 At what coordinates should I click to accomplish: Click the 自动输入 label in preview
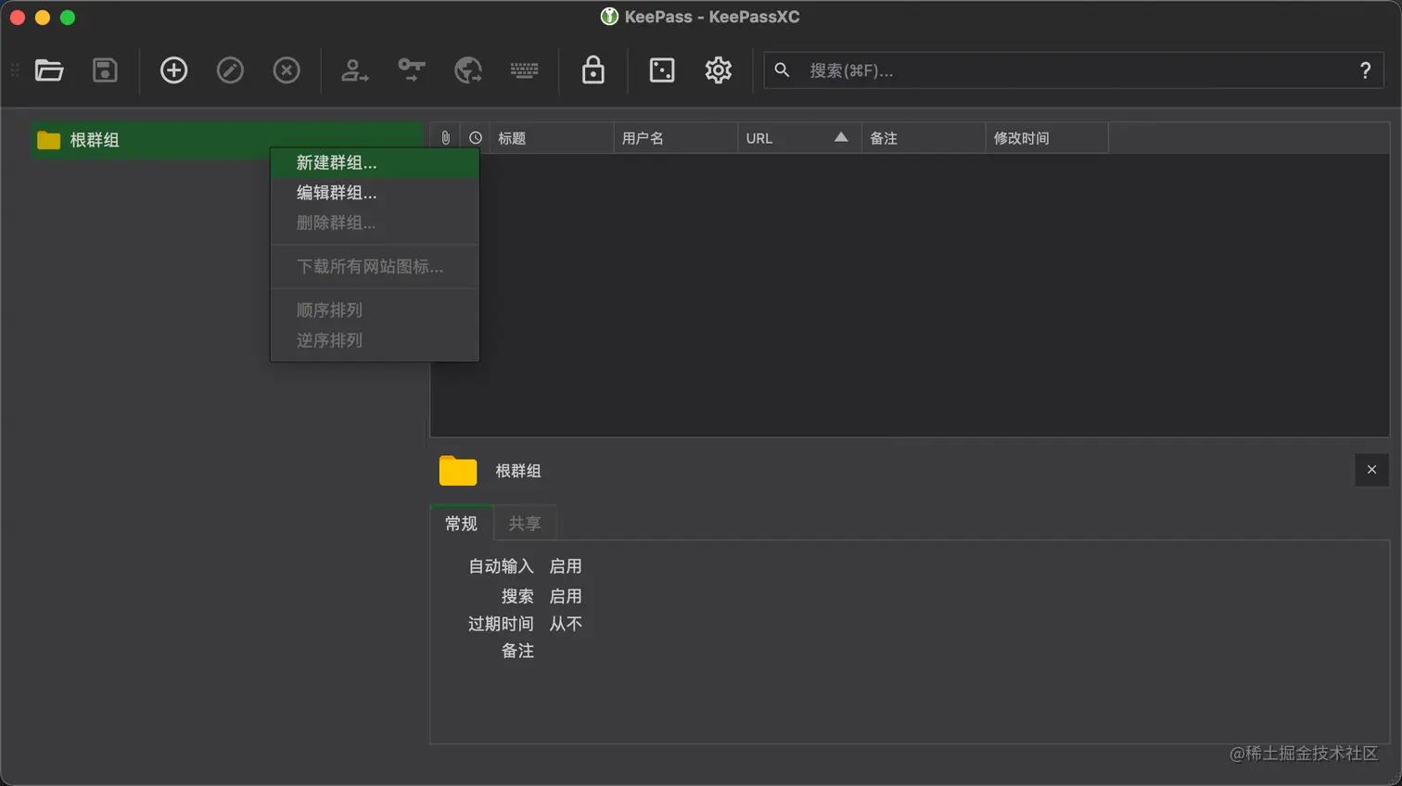pyautogui.click(x=501, y=566)
